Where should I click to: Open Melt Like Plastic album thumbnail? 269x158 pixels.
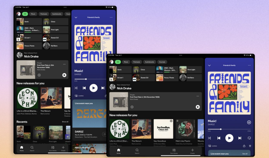pos(185,129)
